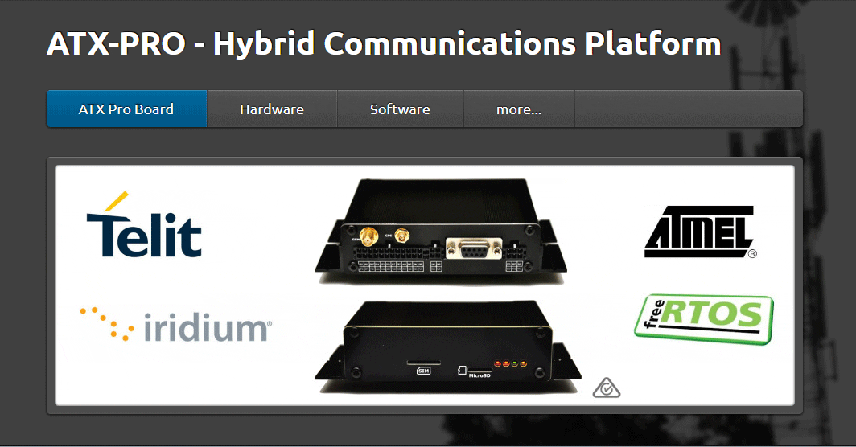856x447 pixels.
Task: Open the ATX Pro Board tab
Action: point(126,109)
